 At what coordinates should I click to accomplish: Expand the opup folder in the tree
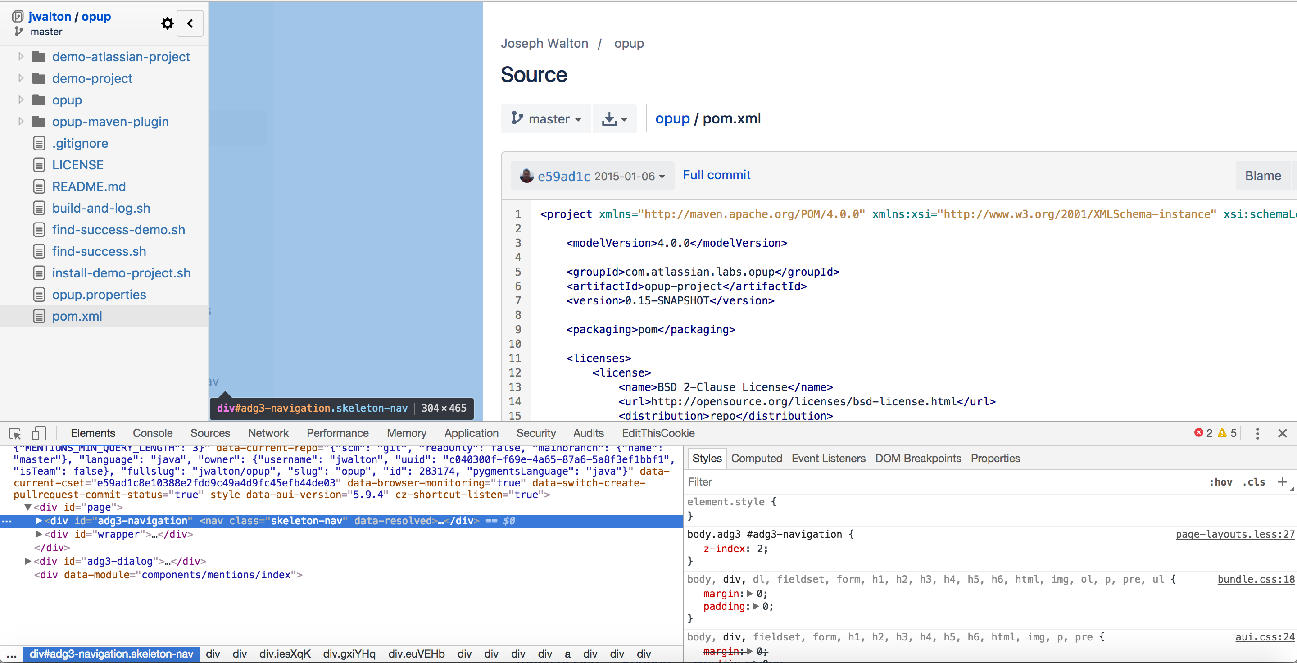[21, 100]
